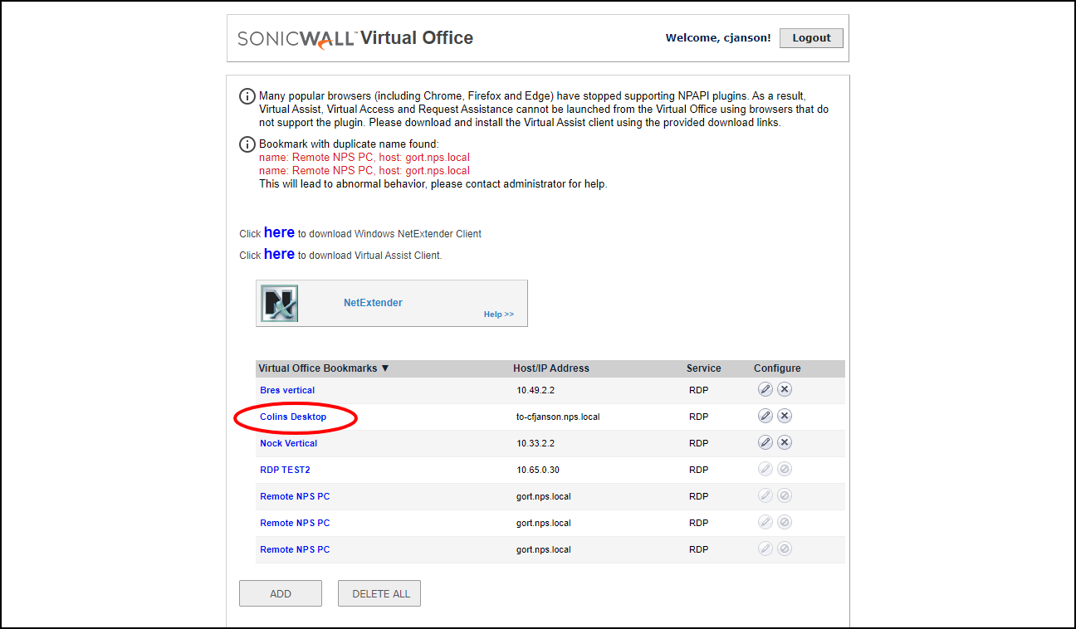Select the 10.49.2.2 host address
The height and width of the screenshot is (629, 1076).
point(536,390)
